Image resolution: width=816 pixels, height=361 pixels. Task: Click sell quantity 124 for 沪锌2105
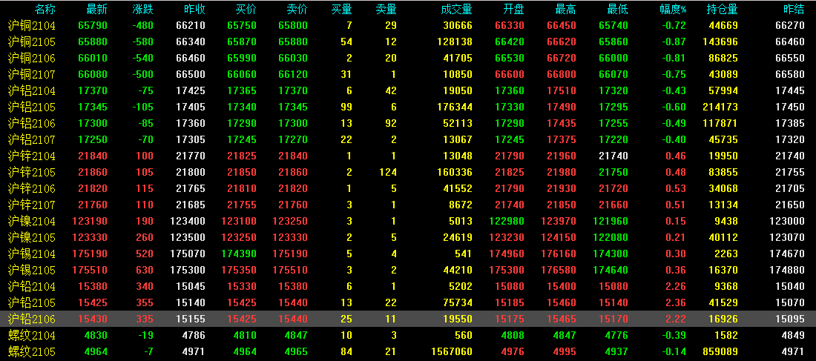click(388, 172)
